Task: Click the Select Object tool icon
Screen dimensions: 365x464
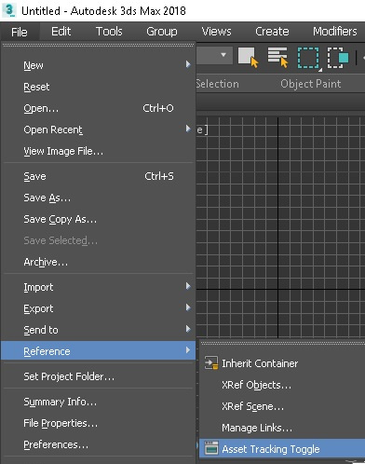Action: point(248,57)
